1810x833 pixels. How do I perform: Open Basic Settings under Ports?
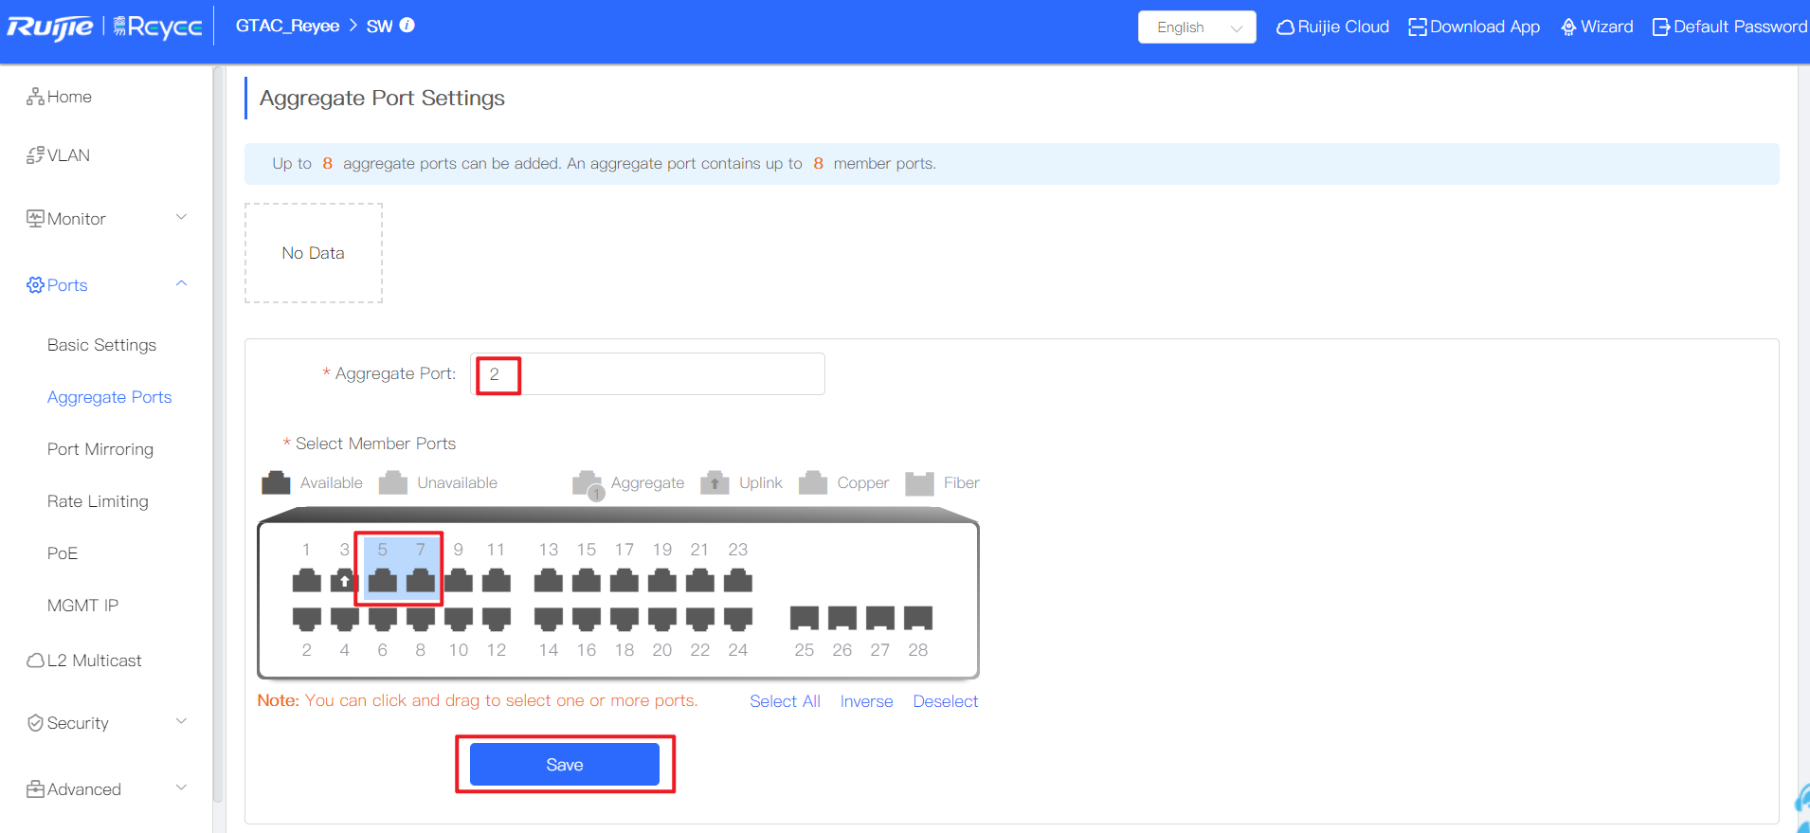coord(101,345)
